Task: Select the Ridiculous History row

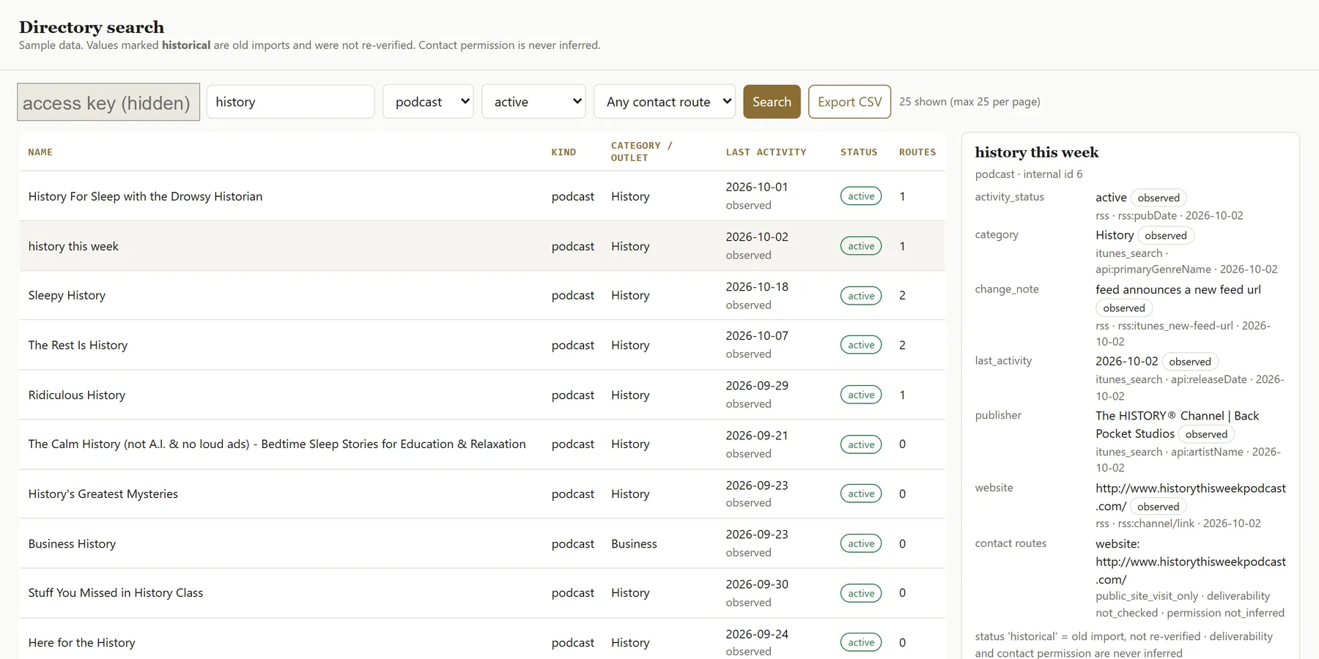Action: (482, 395)
